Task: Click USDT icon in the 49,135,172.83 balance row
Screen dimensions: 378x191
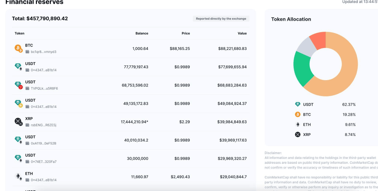Action: [x=18, y=103]
